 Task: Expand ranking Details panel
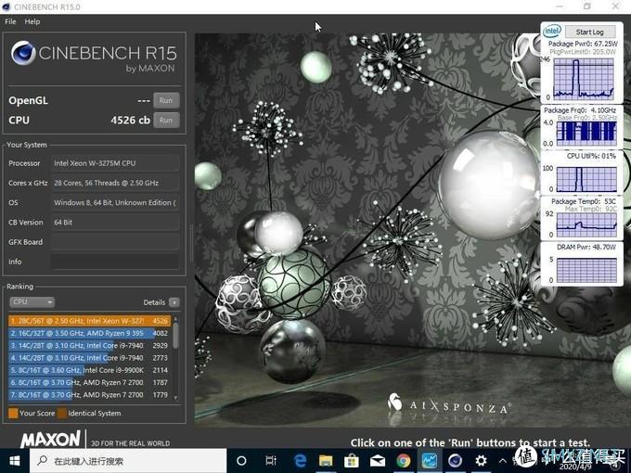pos(174,302)
